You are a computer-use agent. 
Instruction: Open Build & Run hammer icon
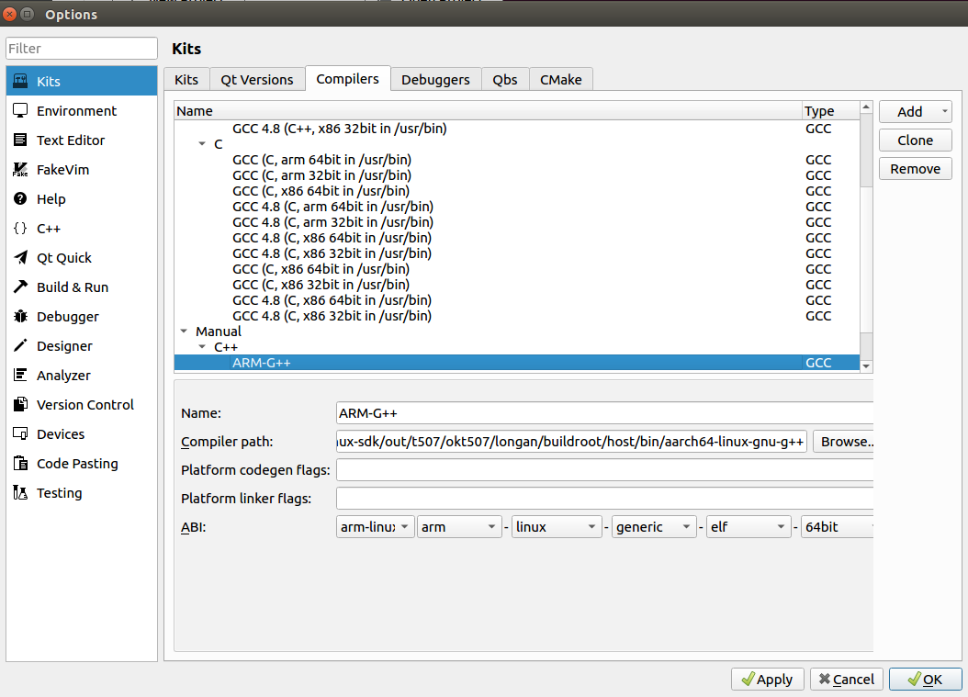coord(20,287)
